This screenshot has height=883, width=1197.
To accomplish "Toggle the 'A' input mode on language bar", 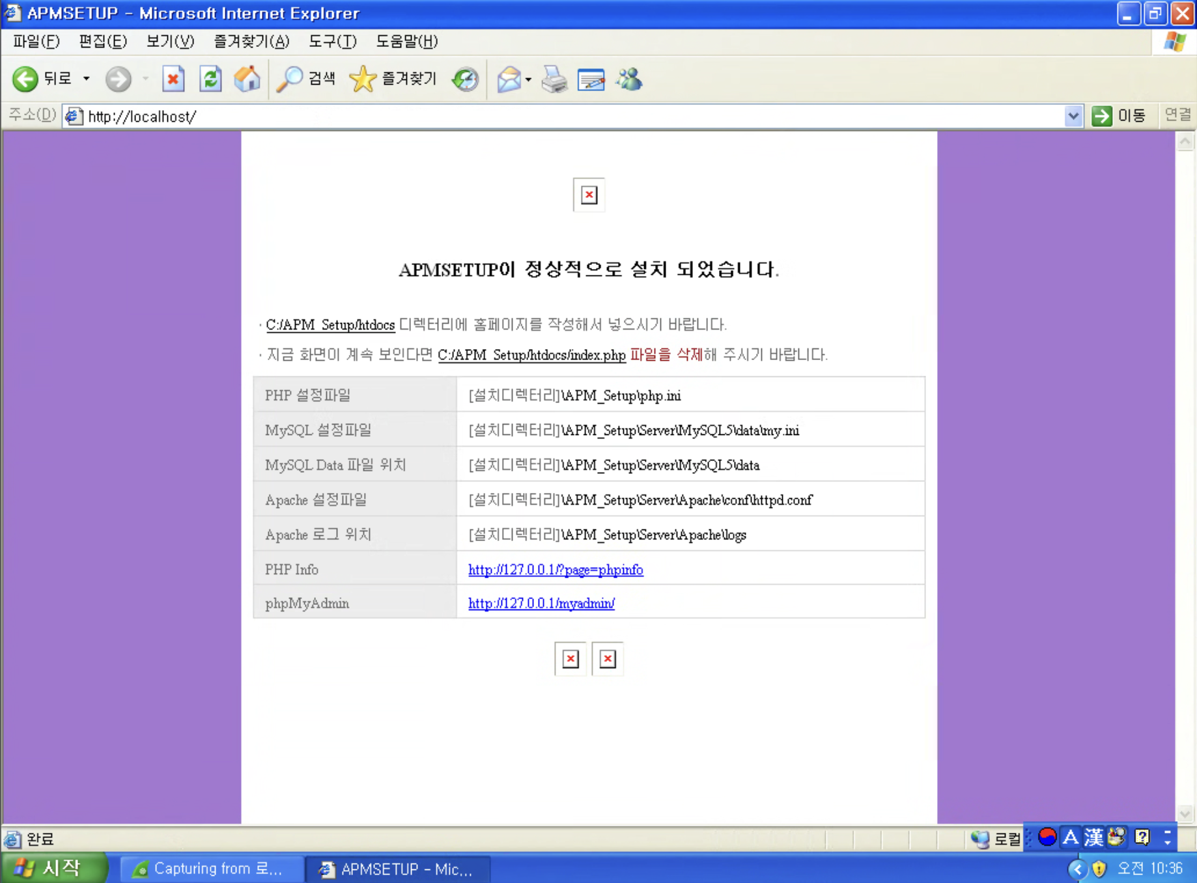I will coord(1070,837).
